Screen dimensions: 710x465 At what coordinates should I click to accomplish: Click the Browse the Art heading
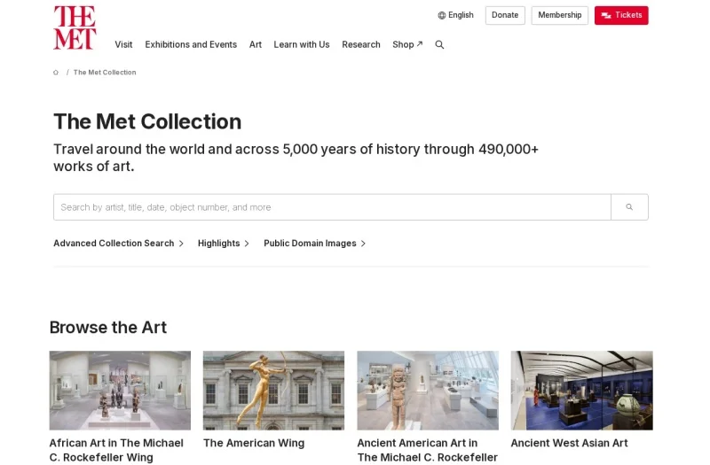[x=107, y=327]
